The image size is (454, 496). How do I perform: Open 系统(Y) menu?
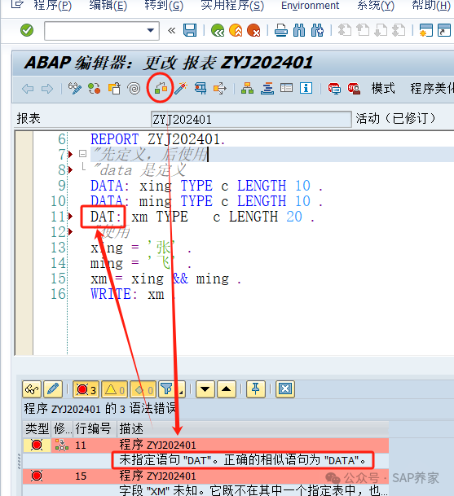[x=376, y=6]
